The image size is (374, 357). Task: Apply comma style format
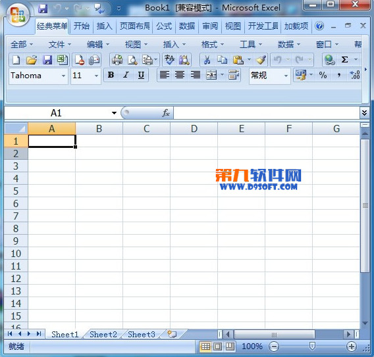[x=339, y=76]
